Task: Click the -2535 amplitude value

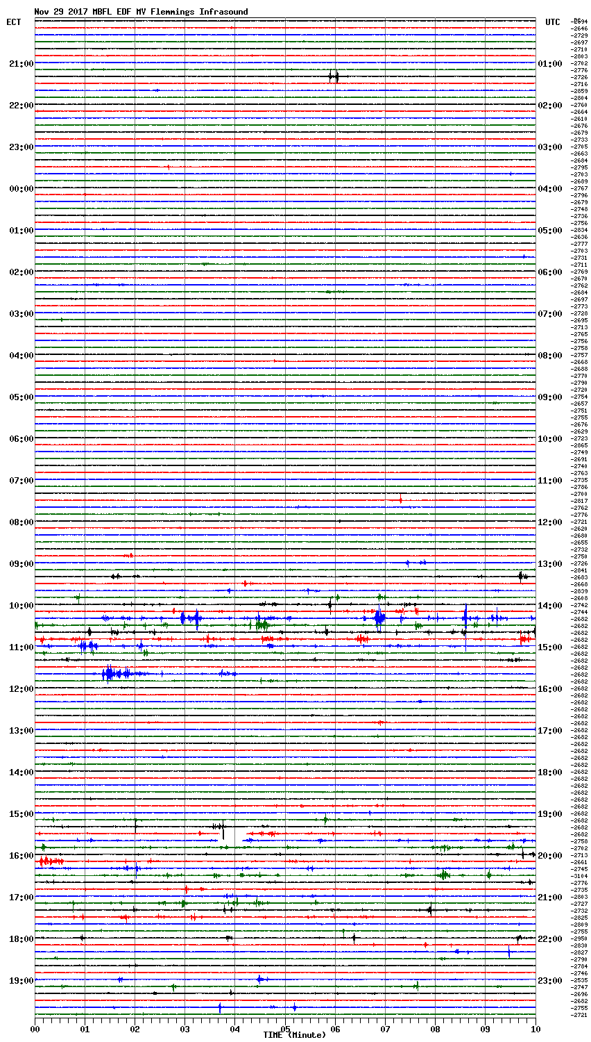Action: click(x=579, y=980)
